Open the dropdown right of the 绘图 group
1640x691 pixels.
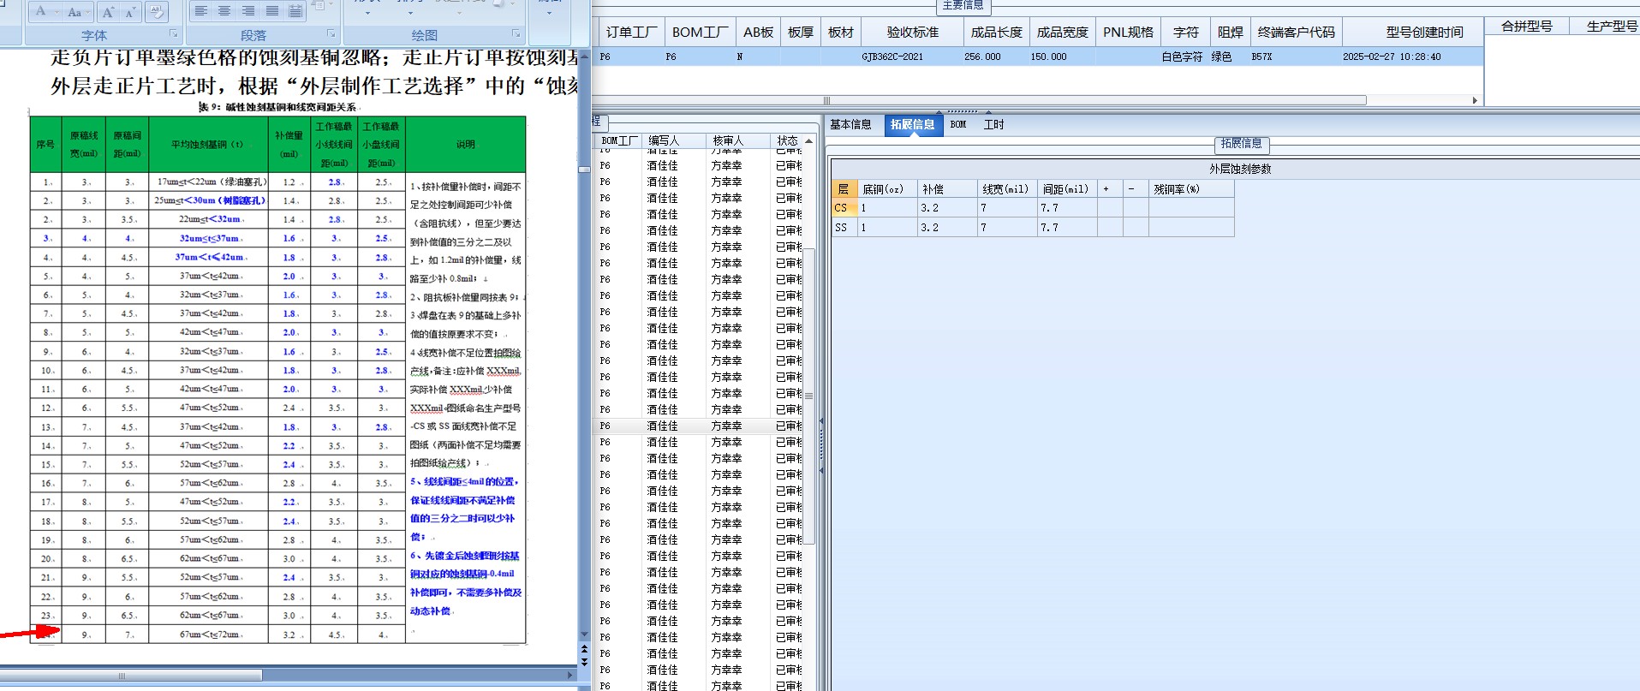[x=549, y=13]
